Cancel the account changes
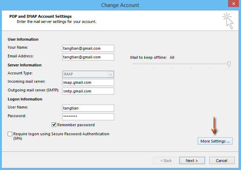The image size is (241, 170). pos(222,161)
